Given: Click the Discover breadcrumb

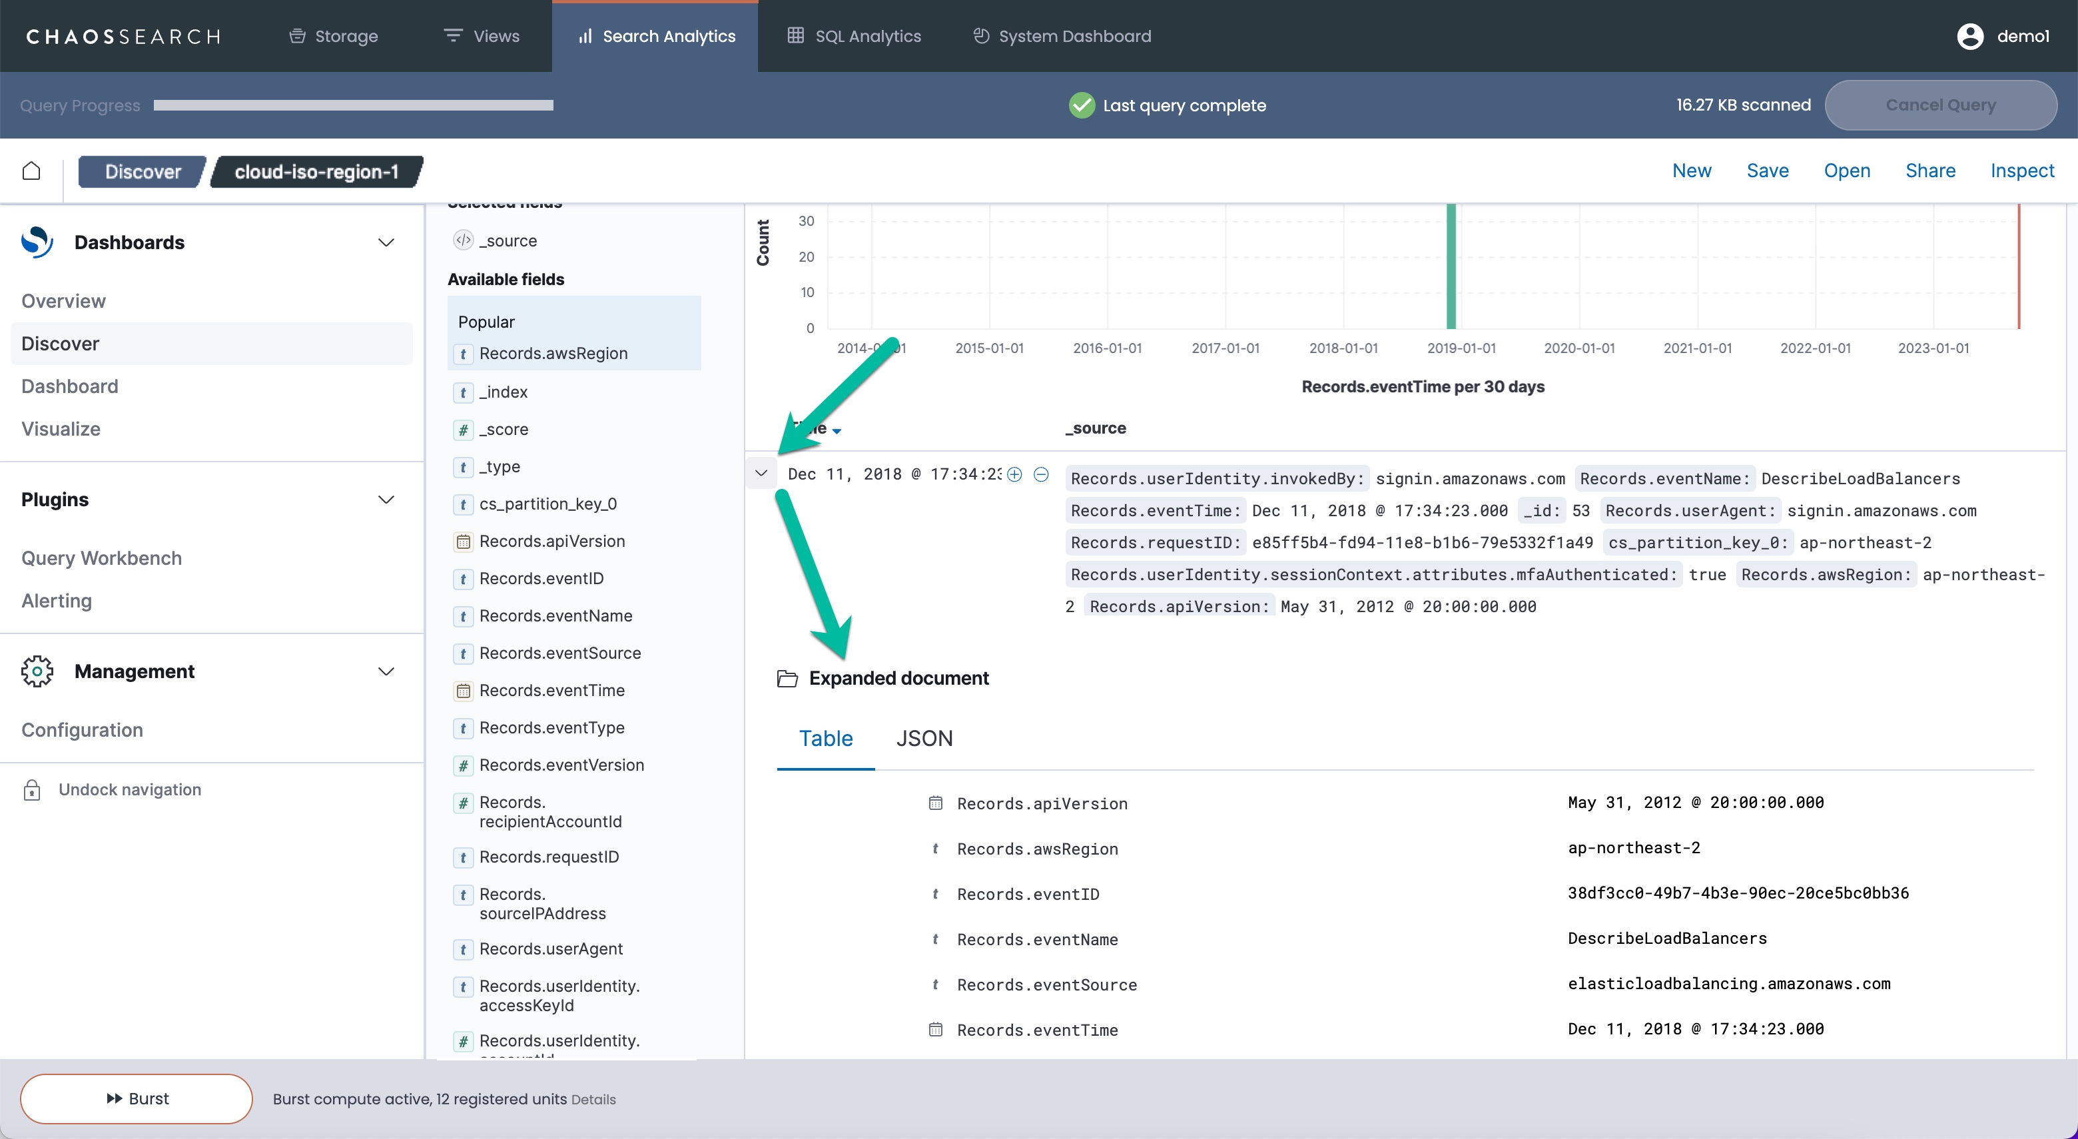Looking at the screenshot, I should 143,172.
